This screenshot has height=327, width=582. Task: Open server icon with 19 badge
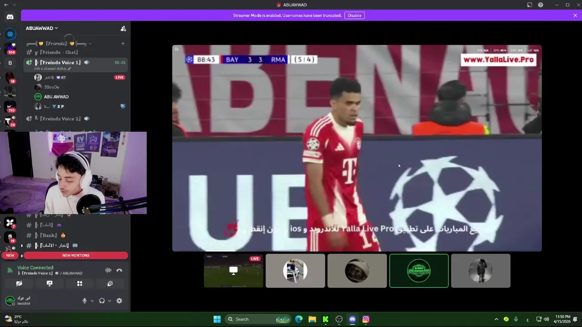click(10, 237)
